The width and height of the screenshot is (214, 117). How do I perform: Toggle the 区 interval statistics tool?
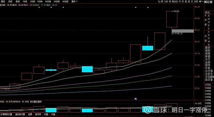pos(192,2)
